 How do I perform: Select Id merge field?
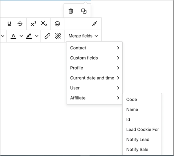coord(142,119)
